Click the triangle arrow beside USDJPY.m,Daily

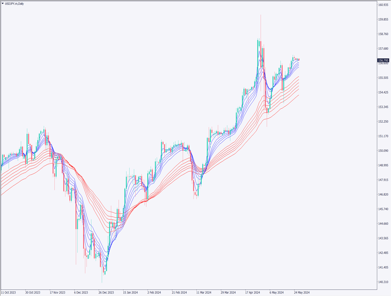[x=3, y=3]
